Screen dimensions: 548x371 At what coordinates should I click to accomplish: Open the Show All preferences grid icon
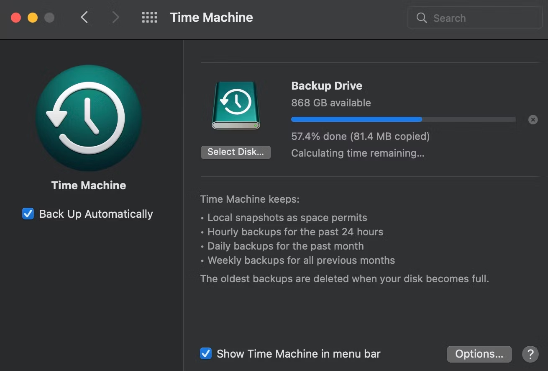tap(149, 17)
